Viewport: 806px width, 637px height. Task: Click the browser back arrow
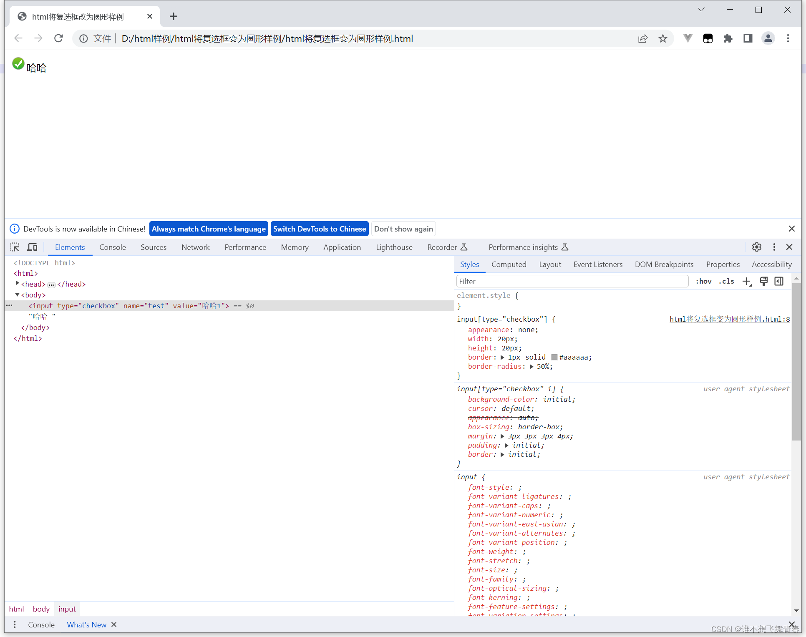click(18, 38)
